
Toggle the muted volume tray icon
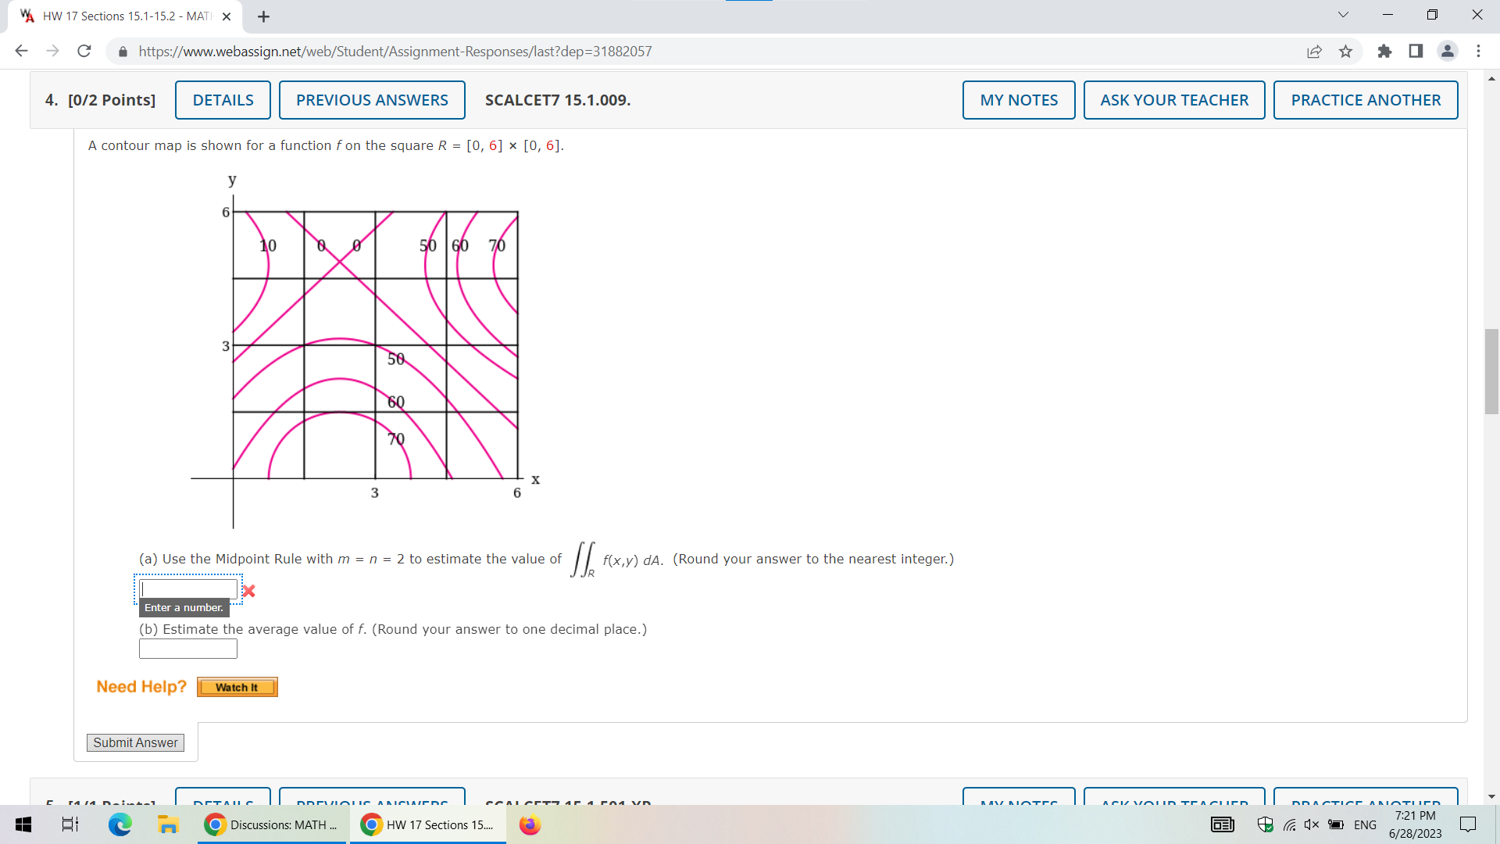tap(1312, 824)
